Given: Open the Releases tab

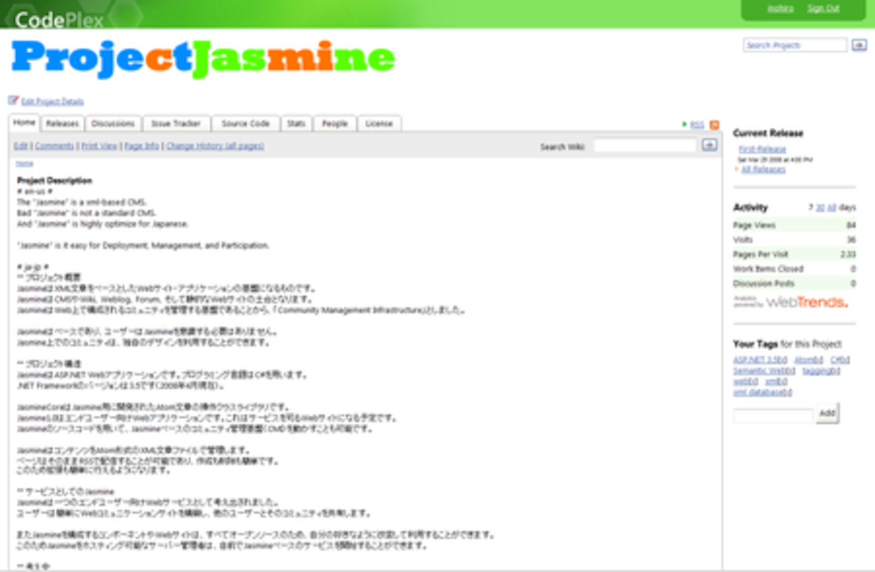Looking at the screenshot, I should click(63, 124).
